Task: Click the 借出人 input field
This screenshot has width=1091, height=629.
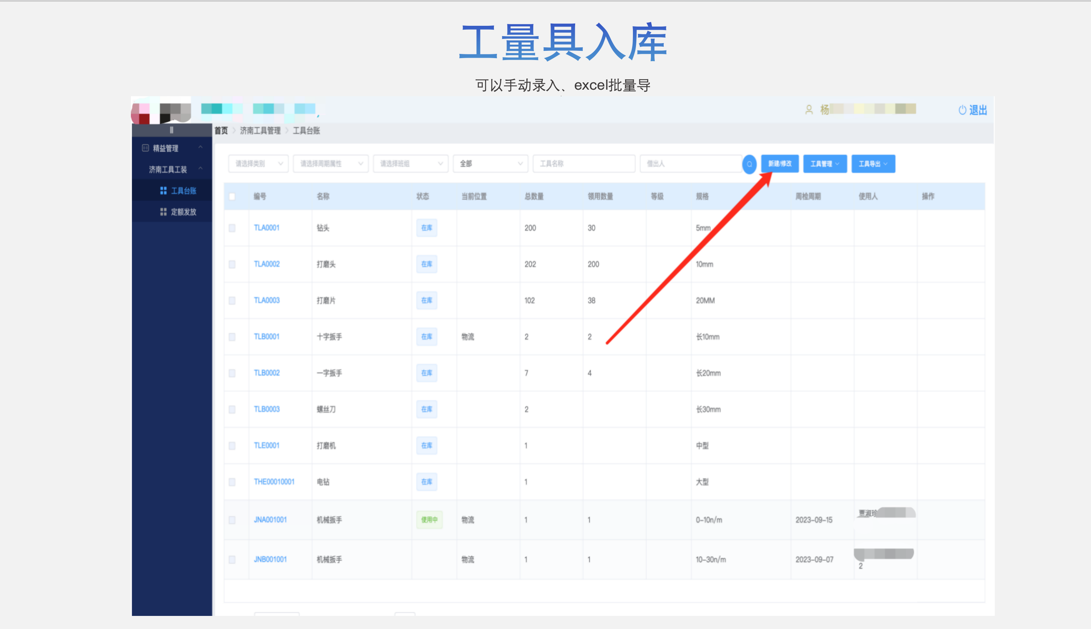Action: 690,164
